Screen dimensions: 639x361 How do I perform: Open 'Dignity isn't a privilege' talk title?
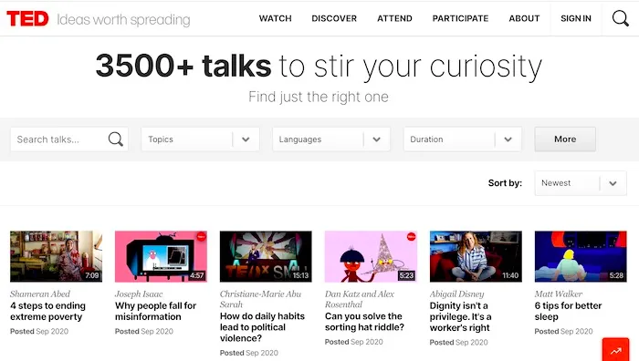point(460,316)
